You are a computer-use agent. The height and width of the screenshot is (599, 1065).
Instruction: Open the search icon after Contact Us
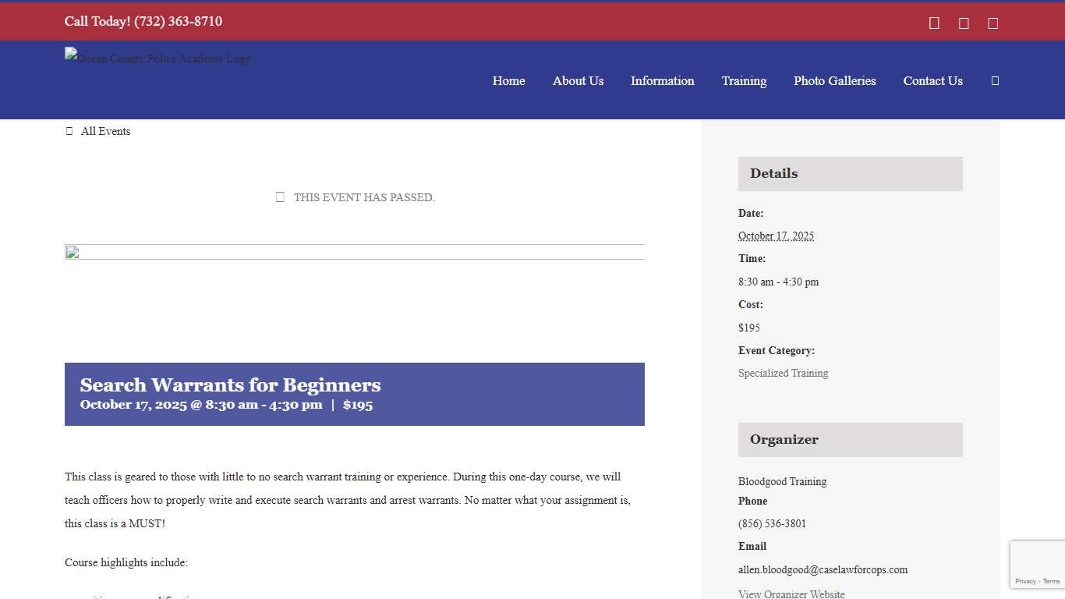pyautogui.click(x=995, y=81)
